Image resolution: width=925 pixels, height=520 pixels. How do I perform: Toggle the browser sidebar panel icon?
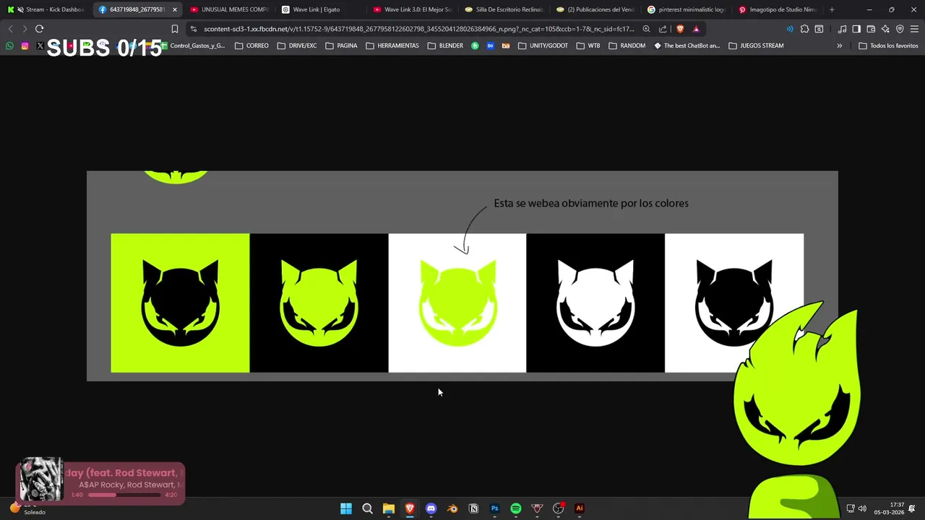click(x=856, y=29)
